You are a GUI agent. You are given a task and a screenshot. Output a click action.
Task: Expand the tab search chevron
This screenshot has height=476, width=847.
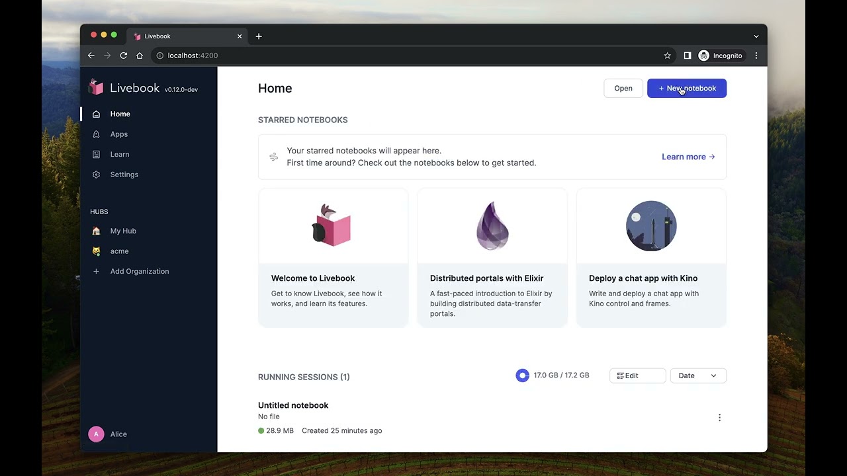pos(756,36)
